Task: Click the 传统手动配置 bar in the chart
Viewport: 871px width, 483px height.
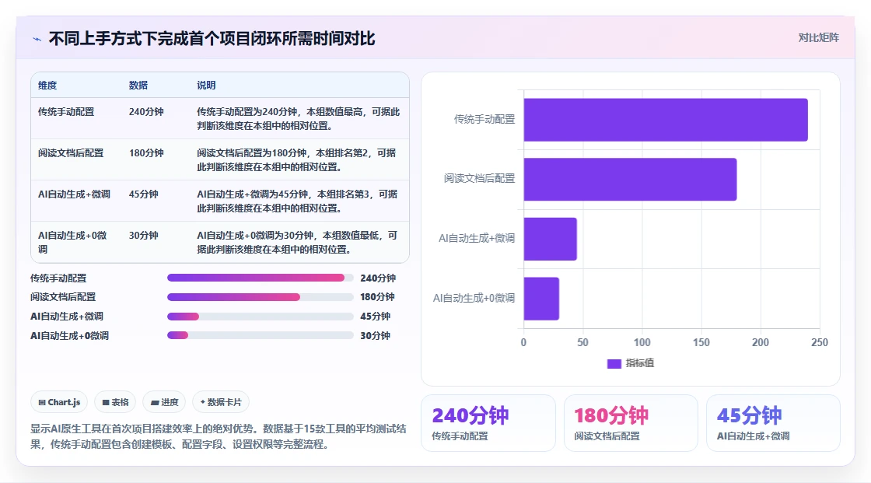Action: point(666,120)
